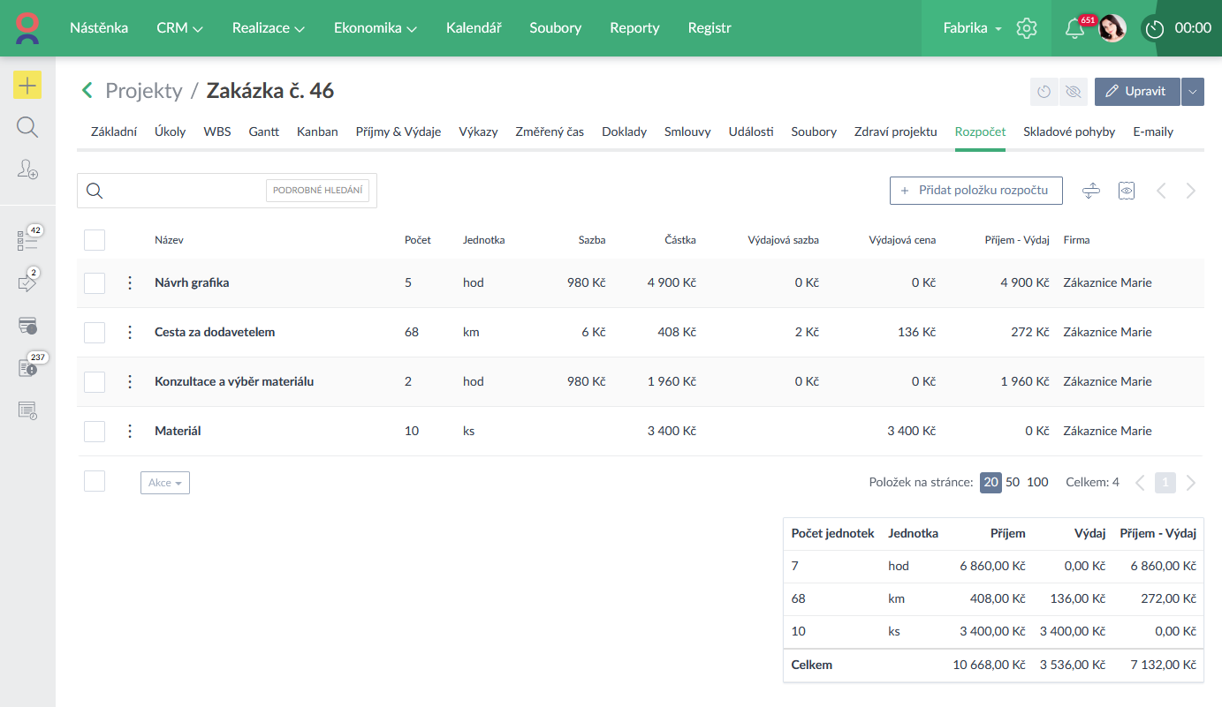The height and width of the screenshot is (707, 1222).
Task: Click the back arrow next to Projekty
Action: point(87,90)
